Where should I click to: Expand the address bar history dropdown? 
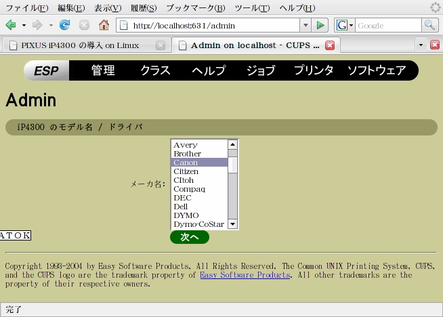tap(305, 26)
